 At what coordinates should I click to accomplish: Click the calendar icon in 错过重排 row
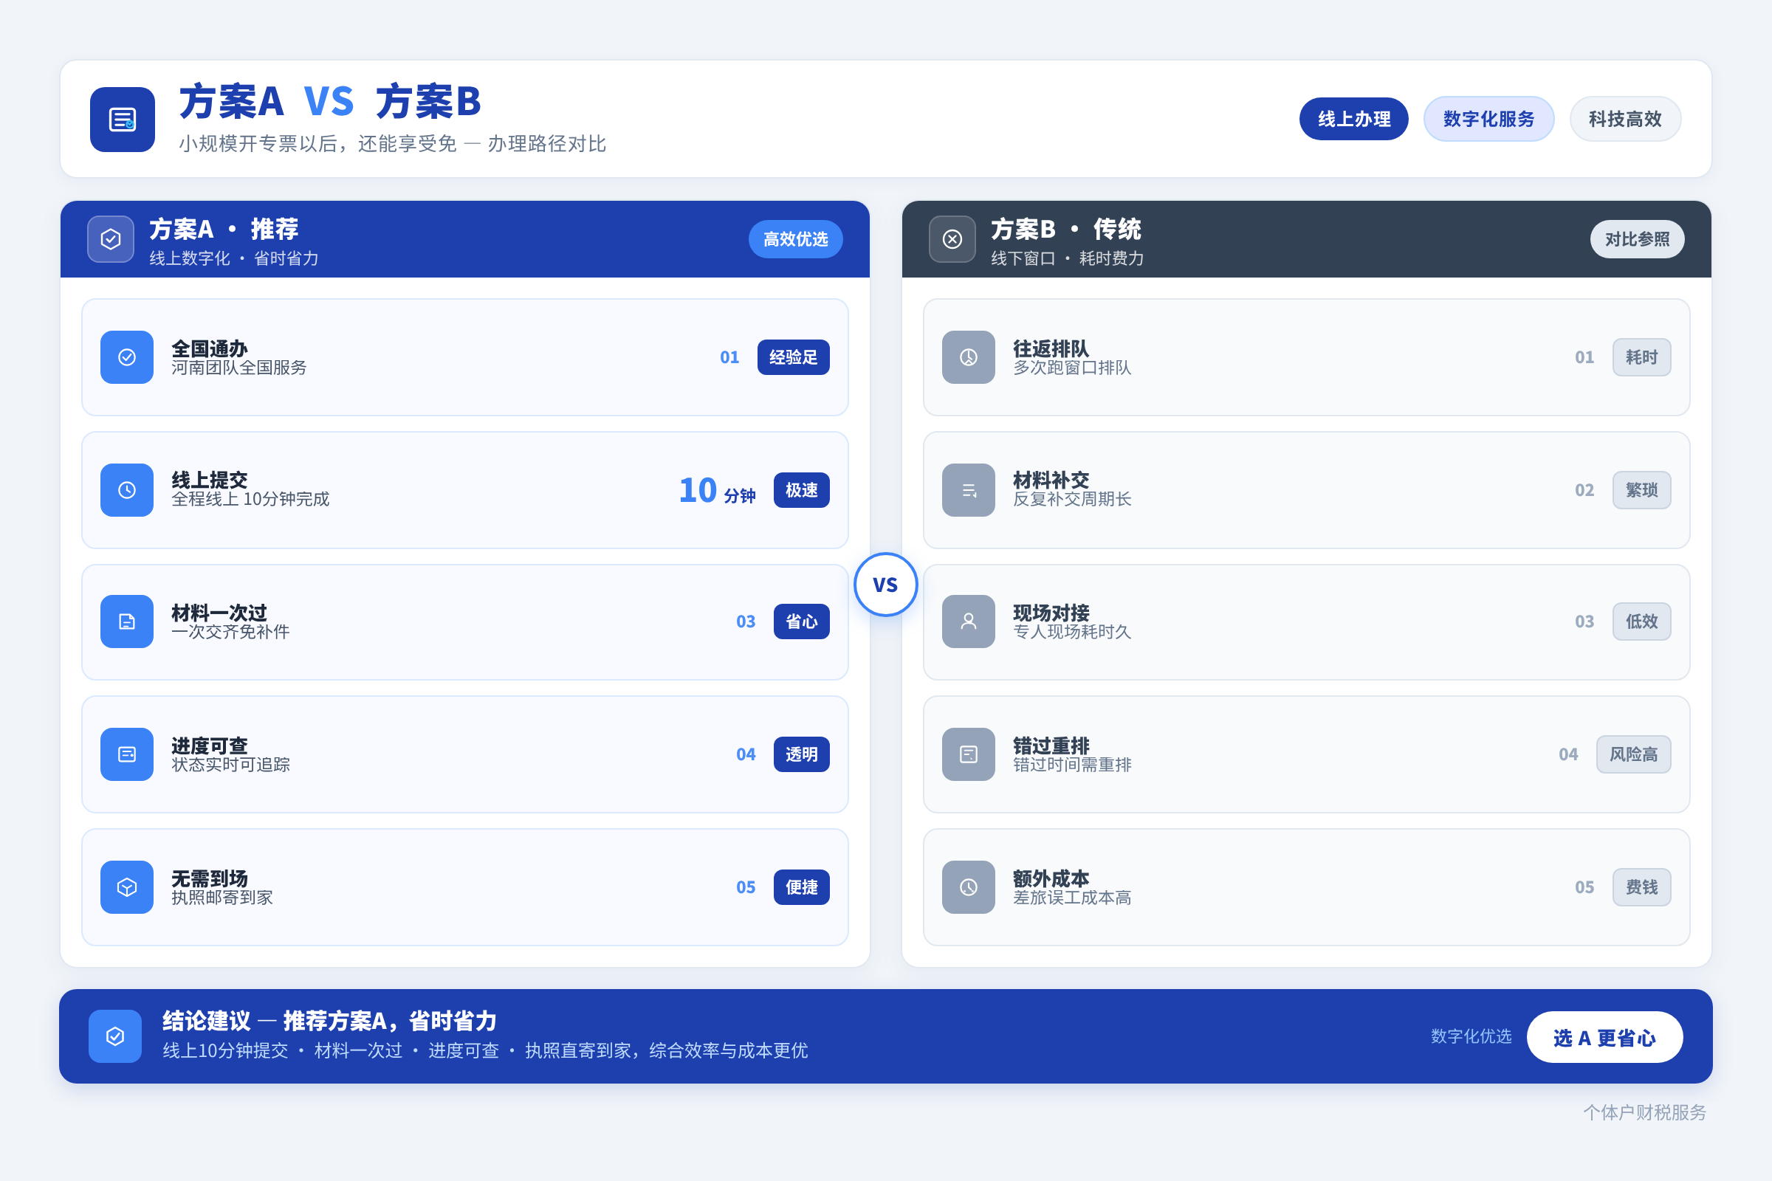(x=968, y=754)
